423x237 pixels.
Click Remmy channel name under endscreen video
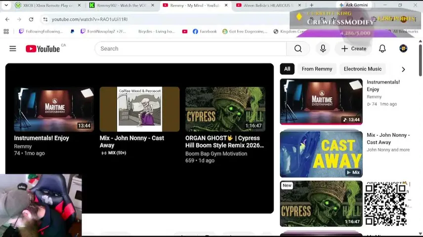click(x=23, y=147)
